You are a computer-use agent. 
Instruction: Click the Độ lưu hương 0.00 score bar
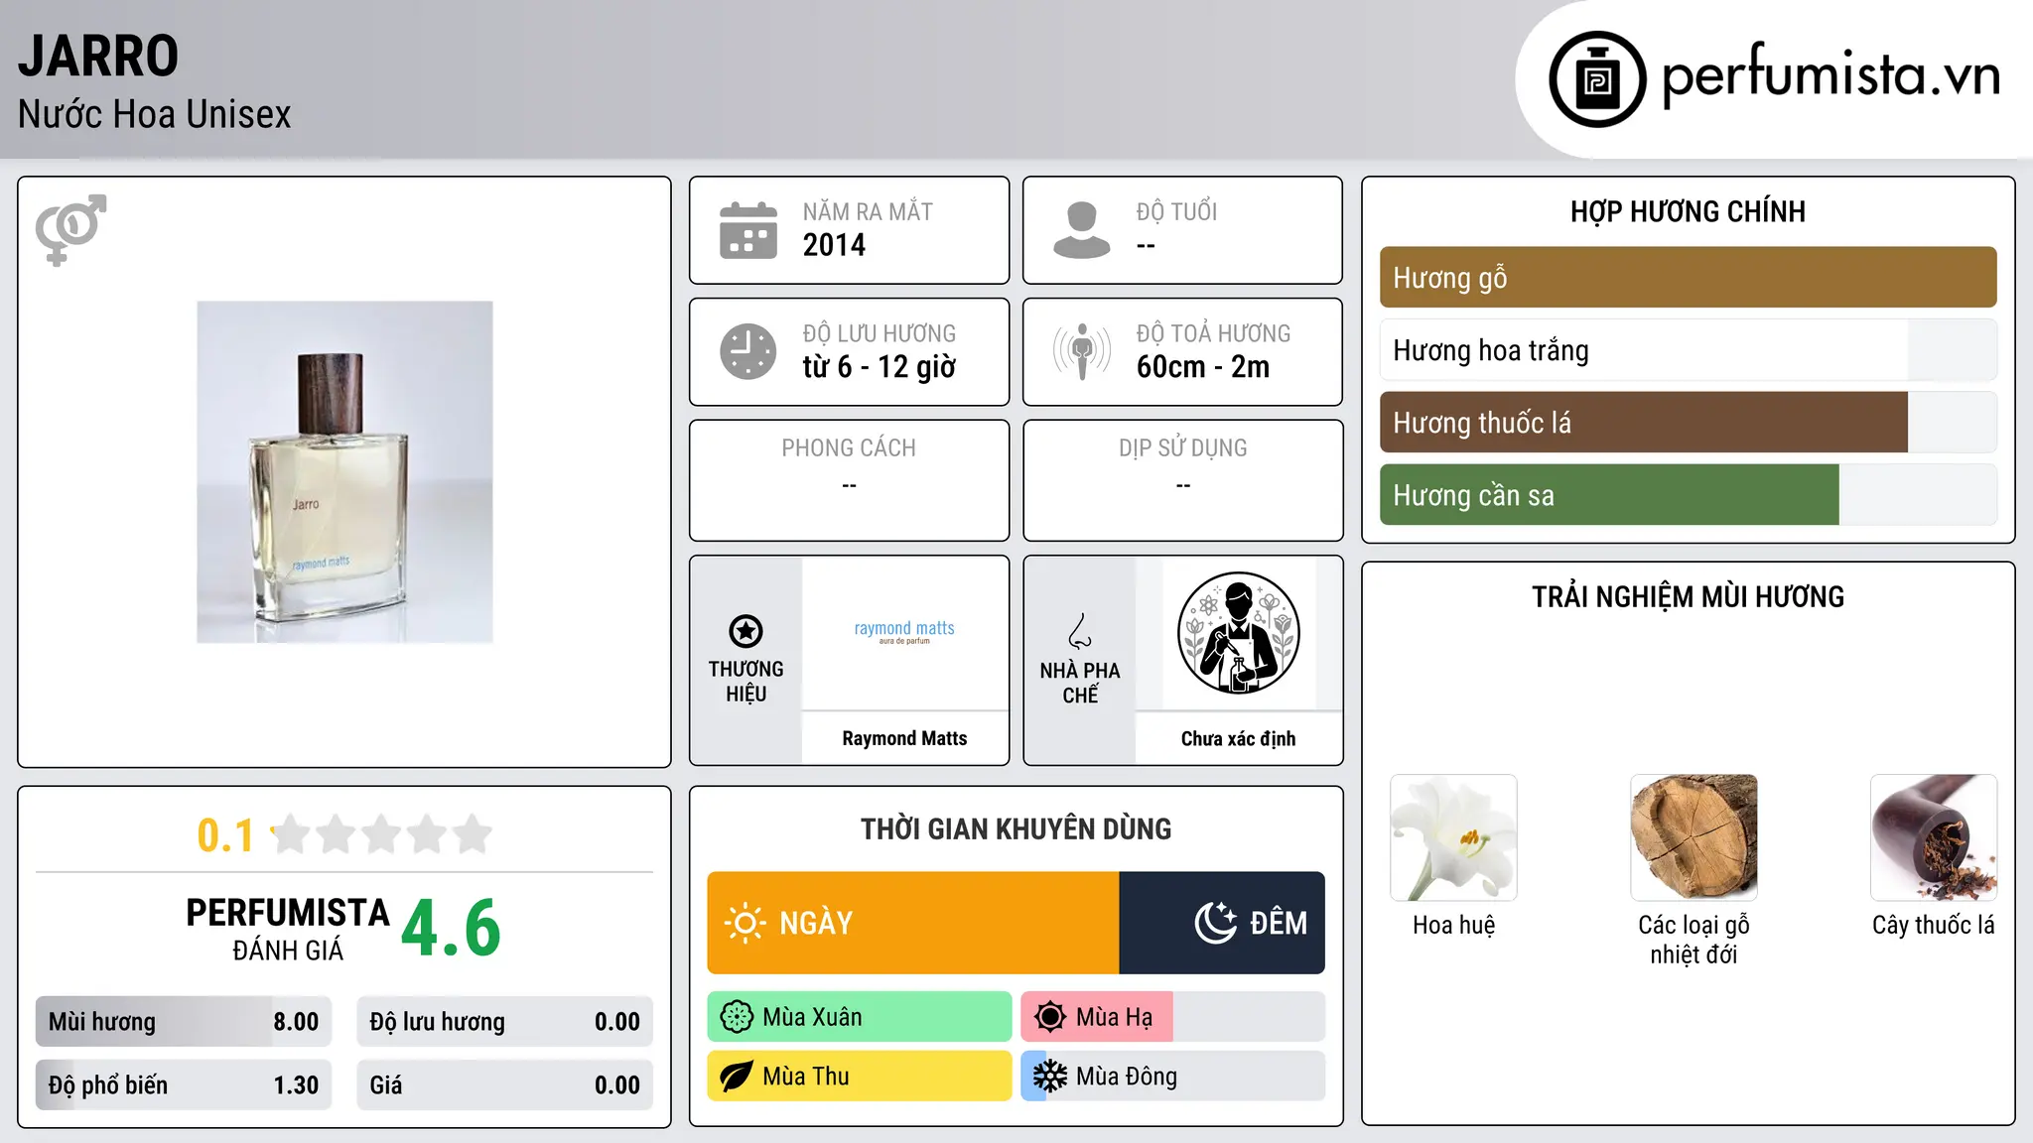[504, 1022]
